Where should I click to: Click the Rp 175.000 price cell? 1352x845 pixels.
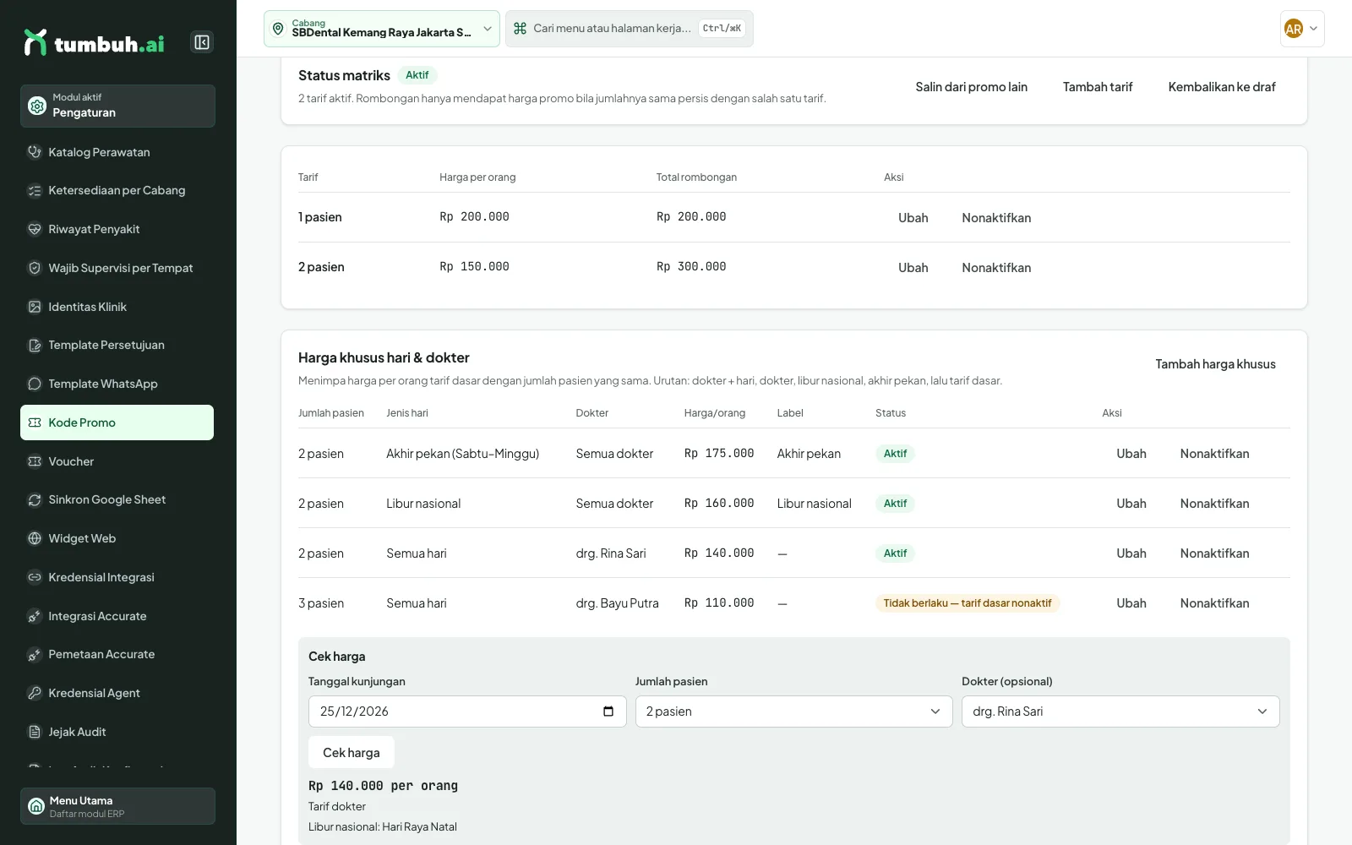719,454
